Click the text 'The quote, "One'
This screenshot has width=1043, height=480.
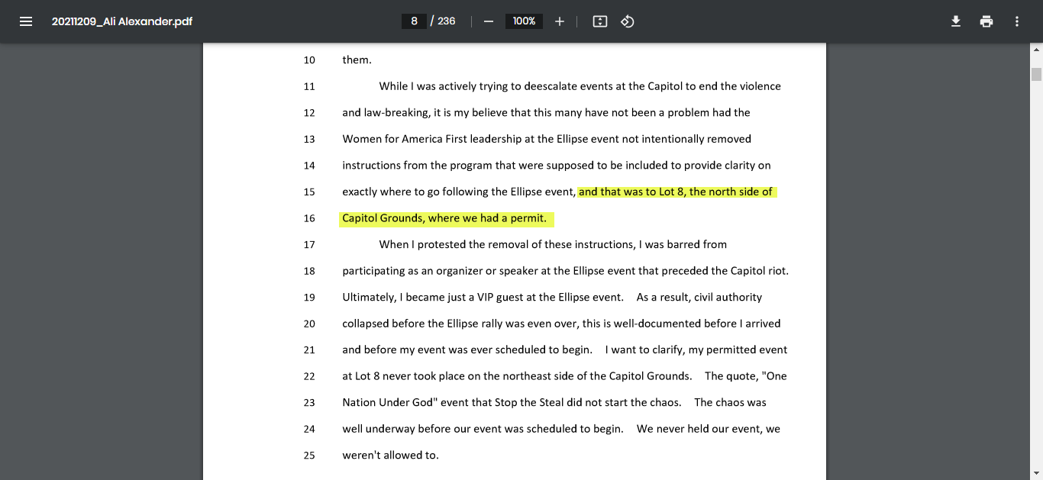[x=746, y=376]
